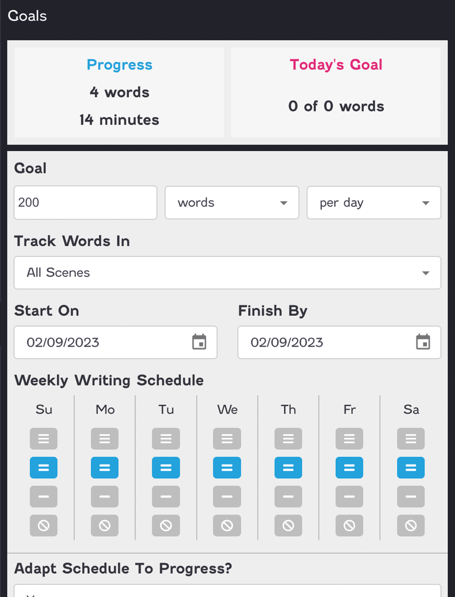Open the Start On calendar picker icon

(199, 342)
